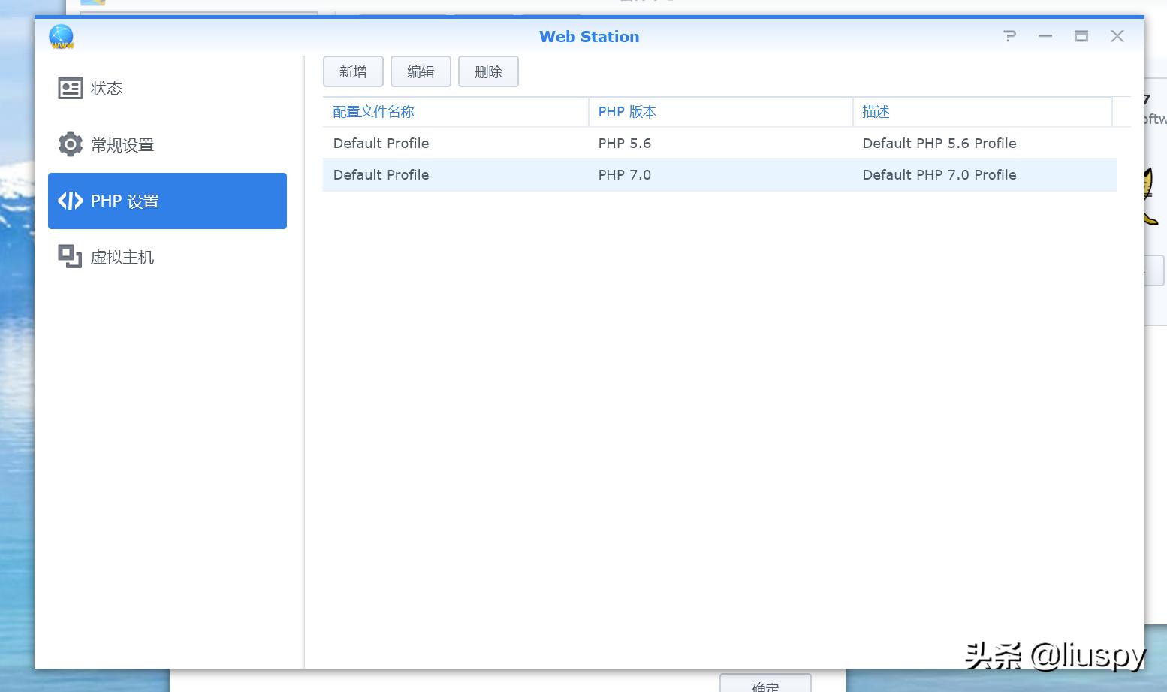Close the Web Station window
The height and width of the screenshot is (692, 1167).
(x=1117, y=36)
